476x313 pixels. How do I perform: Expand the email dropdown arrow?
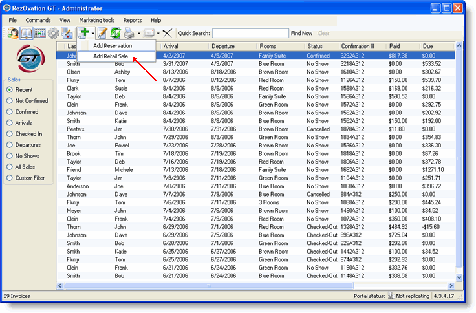pyautogui.click(x=158, y=33)
